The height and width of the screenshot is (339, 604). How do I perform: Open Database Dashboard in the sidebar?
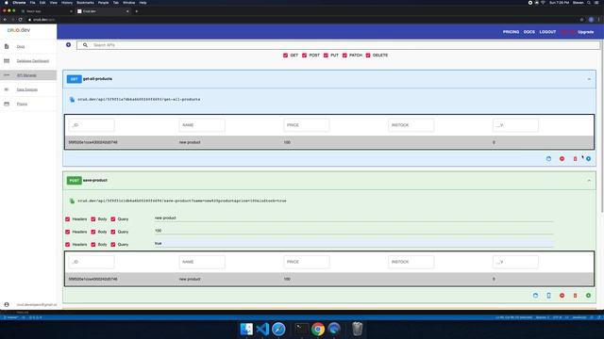coord(33,60)
